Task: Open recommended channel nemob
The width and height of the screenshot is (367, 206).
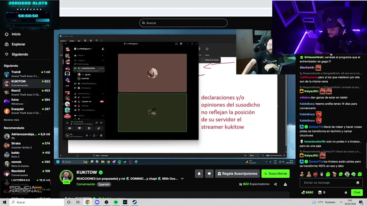Action: 27,164
